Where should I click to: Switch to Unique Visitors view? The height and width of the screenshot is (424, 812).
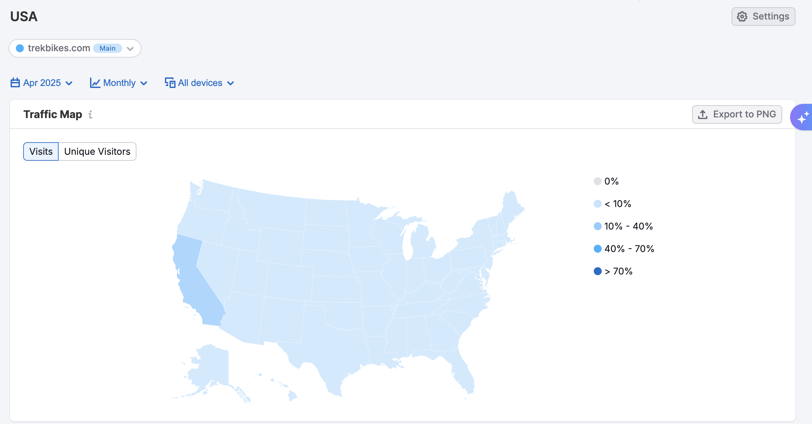tap(97, 151)
